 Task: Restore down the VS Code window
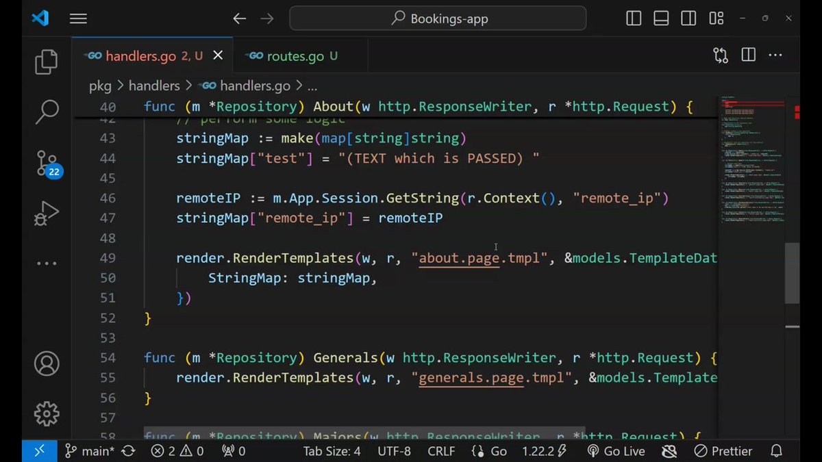point(766,18)
